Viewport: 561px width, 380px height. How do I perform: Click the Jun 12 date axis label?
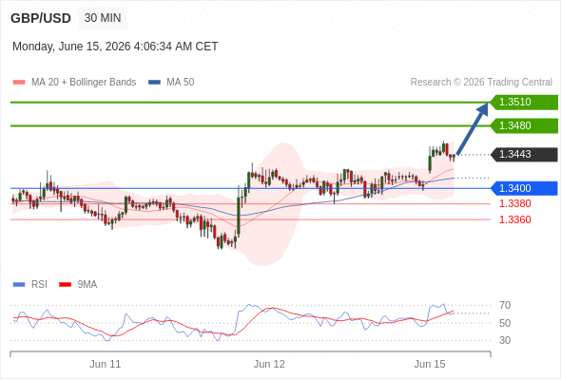click(x=269, y=364)
